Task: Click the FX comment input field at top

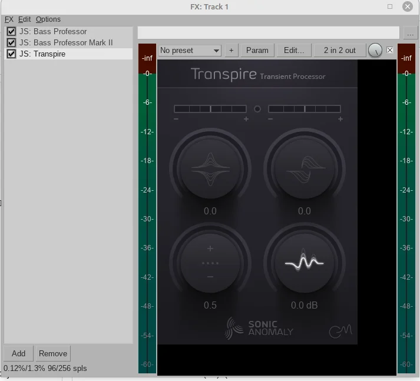Action: (x=269, y=32)
